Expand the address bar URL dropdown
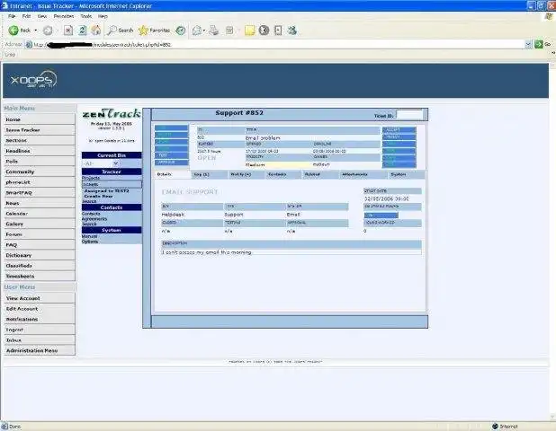556x431 pixels. [x=528, y=44]
